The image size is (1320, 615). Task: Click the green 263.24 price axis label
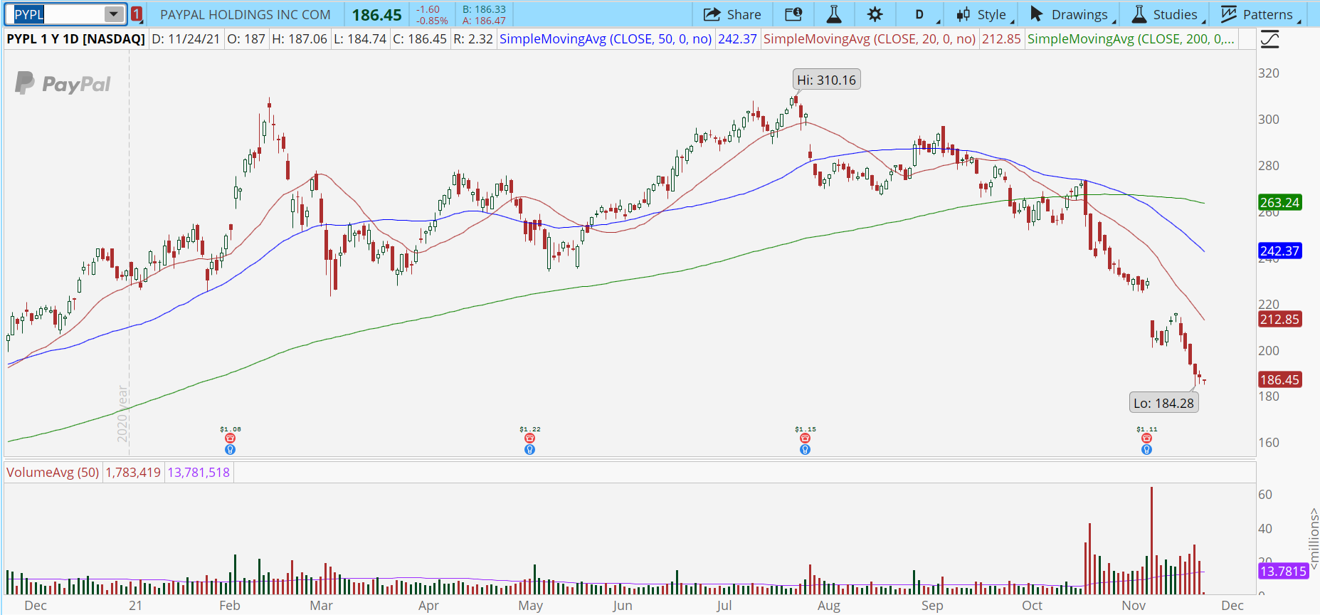(1279, 203)
